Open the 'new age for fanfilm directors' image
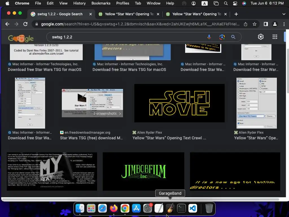The height and width of the screenshot is (217, 289). click(235, 172)
